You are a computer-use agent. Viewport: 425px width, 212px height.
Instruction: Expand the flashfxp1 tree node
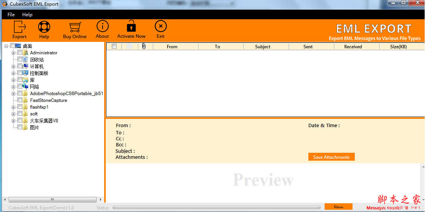[x=13, y=107]
